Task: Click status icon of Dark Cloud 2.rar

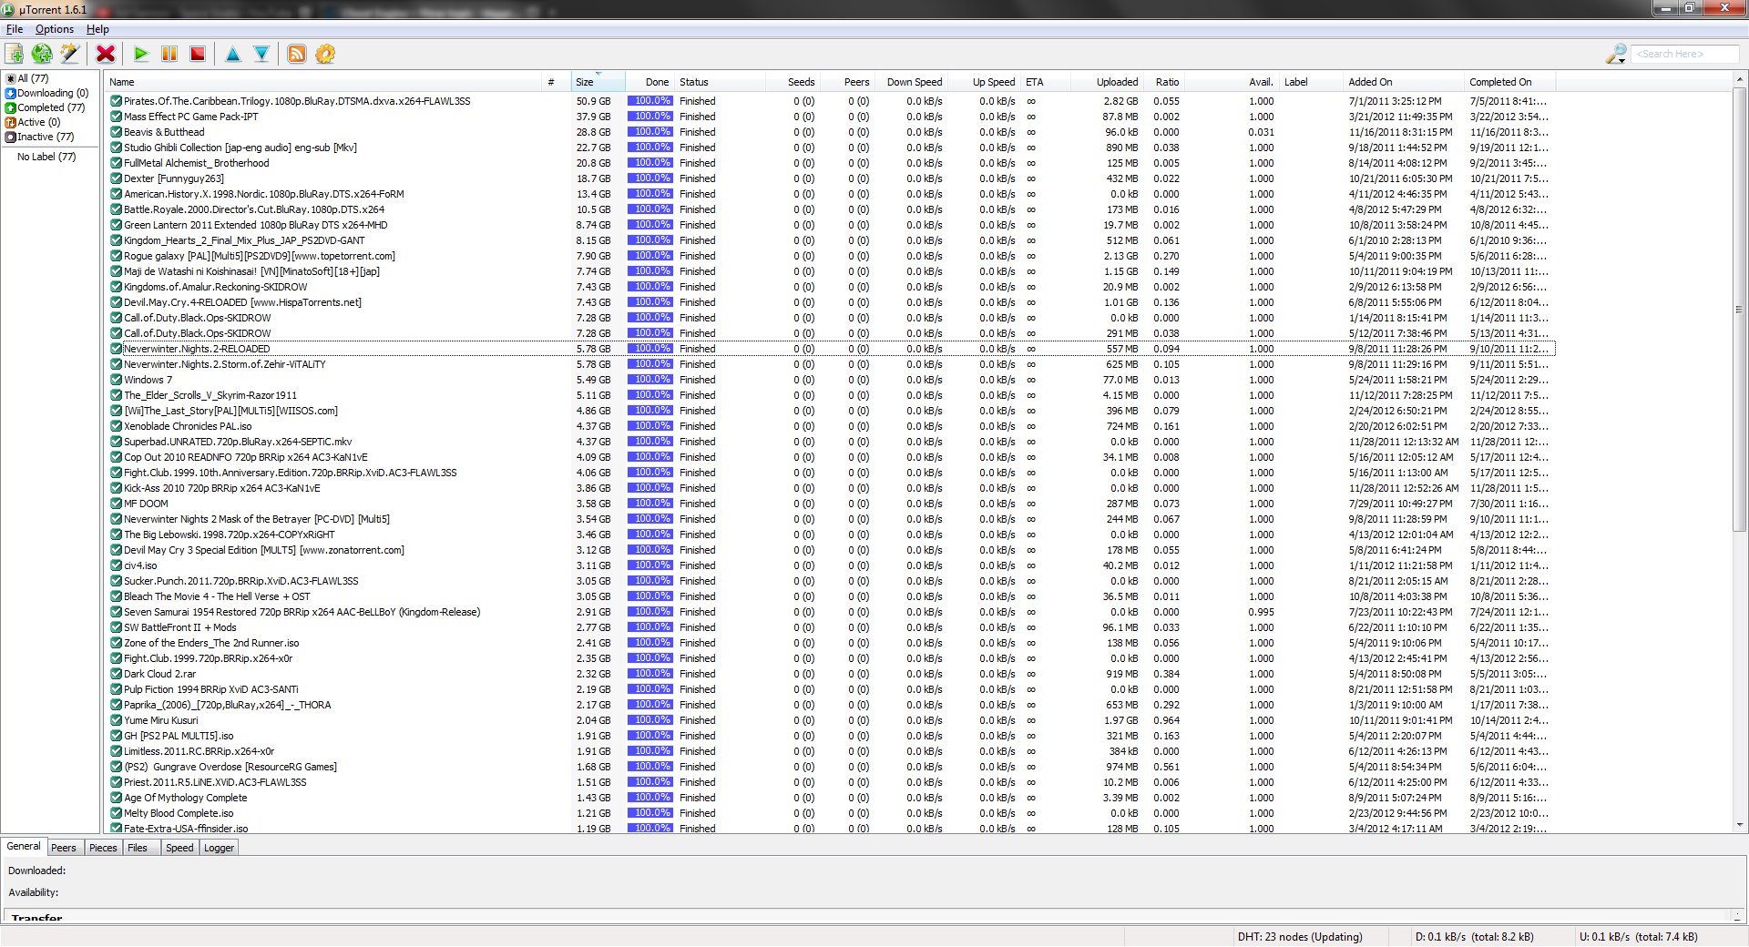Action: (x=116, y=674)
